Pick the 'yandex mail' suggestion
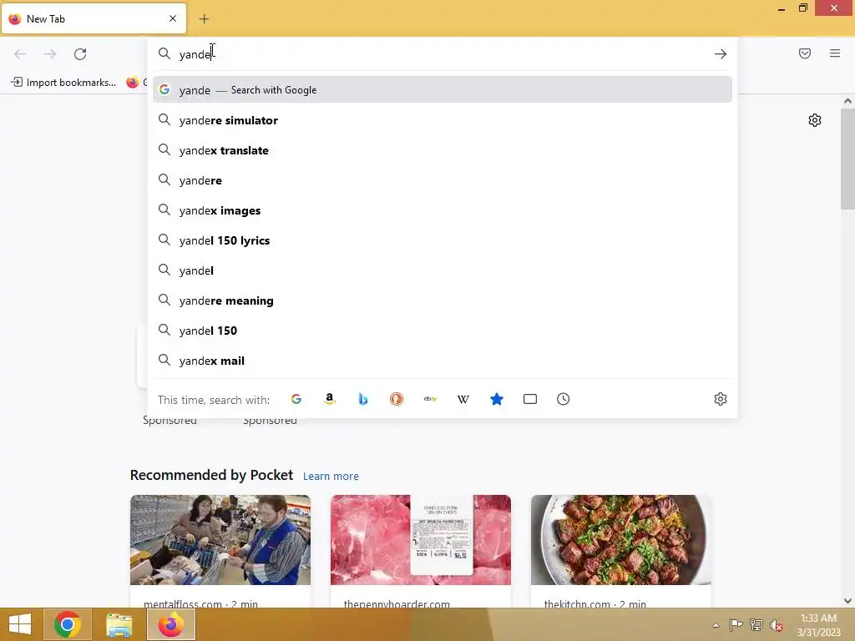This screenshot has height=641, width=855. point(443,361)
